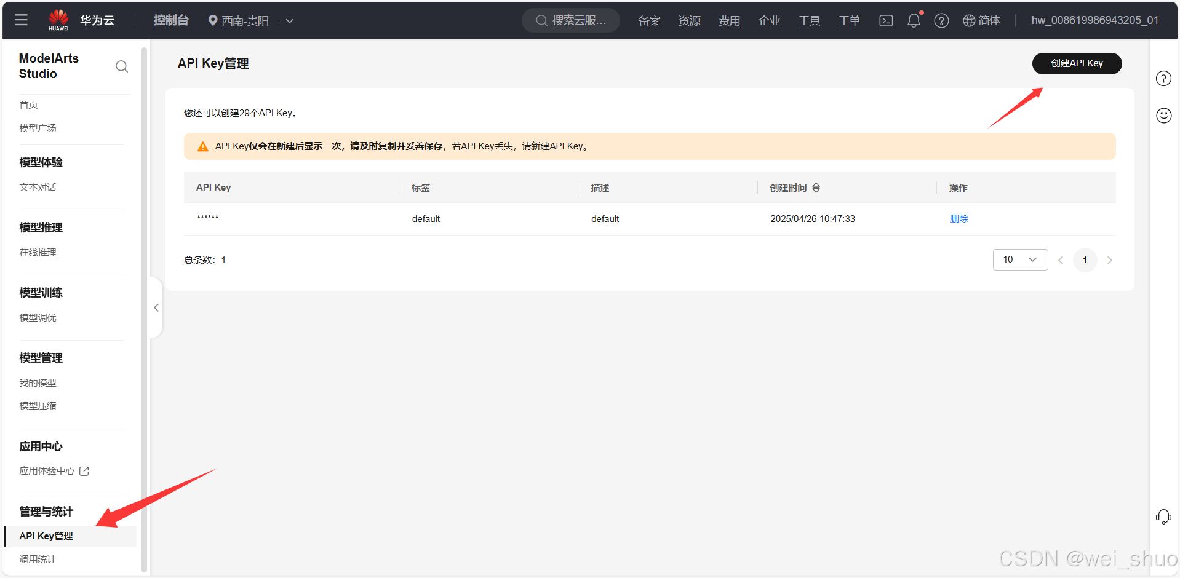The width and height of the screenshot is (1180, 578).
Task: Launch the CloudShell terminal icon
Action: point(886,20)
